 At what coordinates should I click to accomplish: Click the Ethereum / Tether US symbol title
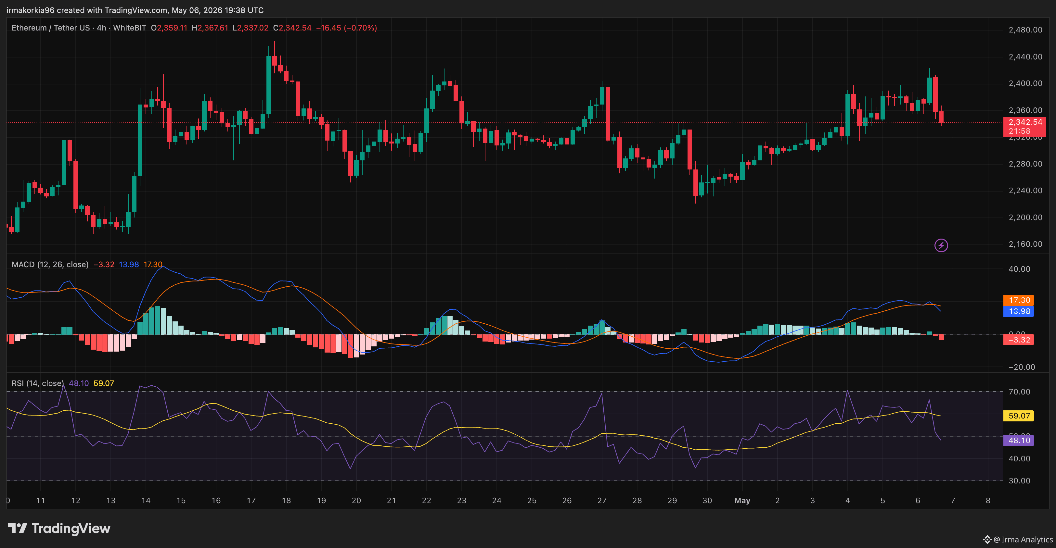(x=51, y=28)
